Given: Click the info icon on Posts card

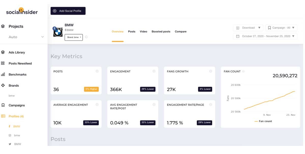Looking at the screenshot, I should 97,71.
